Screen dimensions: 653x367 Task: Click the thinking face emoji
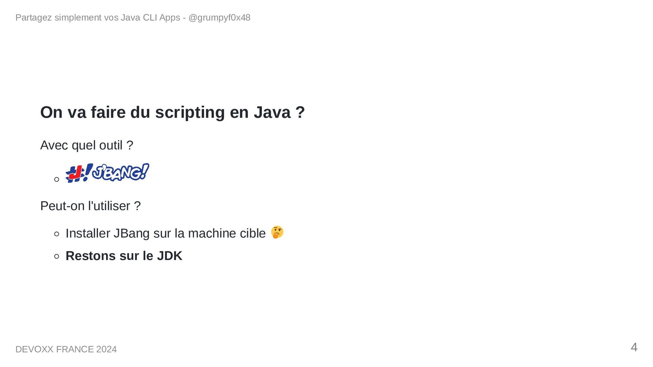pyautogui.click(x=277, y=232)
